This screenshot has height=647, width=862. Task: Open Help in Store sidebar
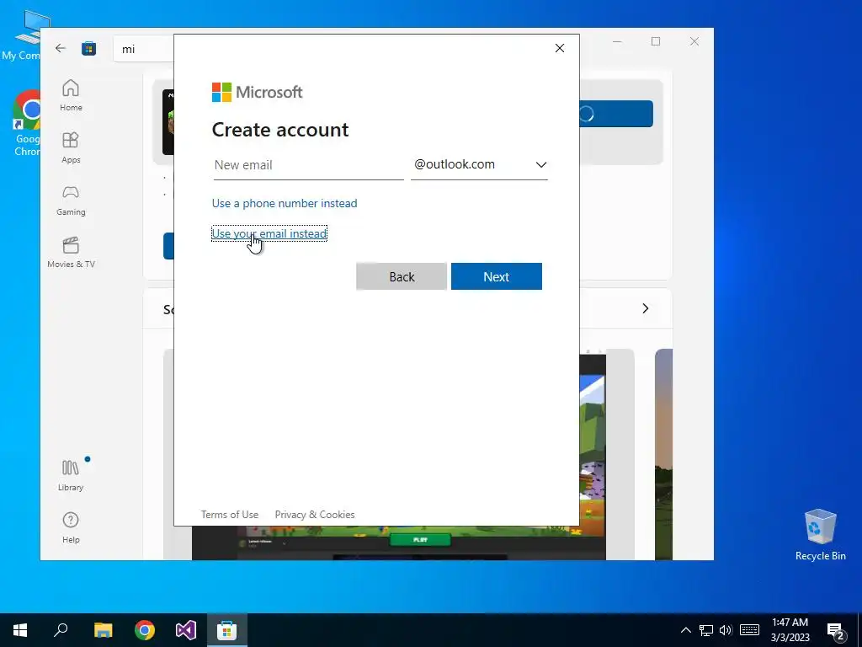point(71,527)
